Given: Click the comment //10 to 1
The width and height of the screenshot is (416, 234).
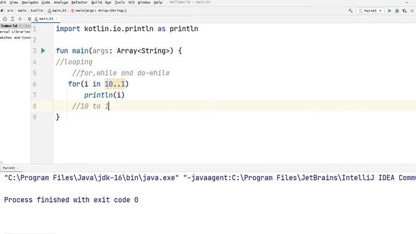Looking at the screenshot, I should 90,106.
